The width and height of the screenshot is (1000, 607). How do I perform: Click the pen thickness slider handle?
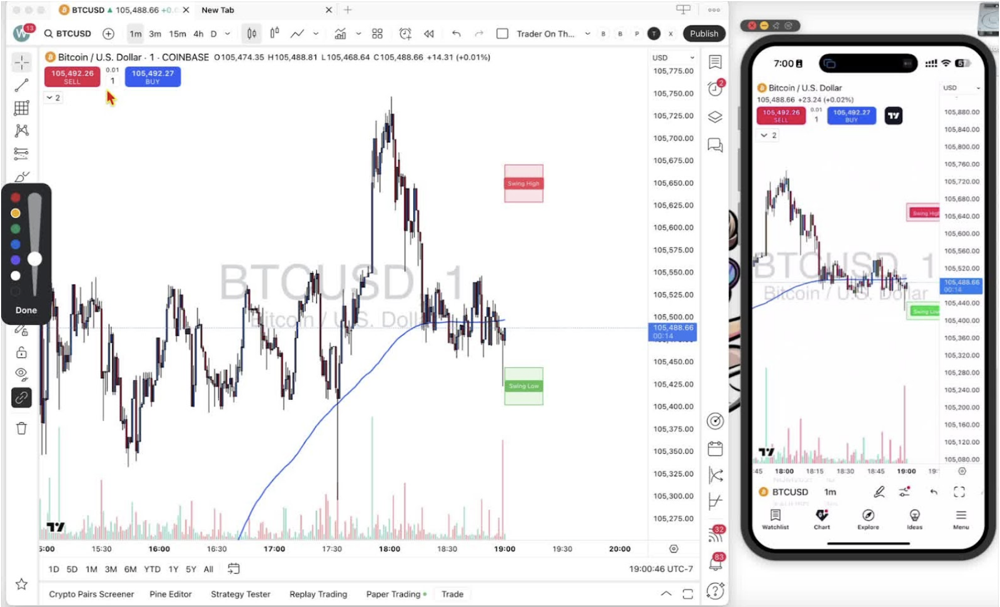click(35, 259)
